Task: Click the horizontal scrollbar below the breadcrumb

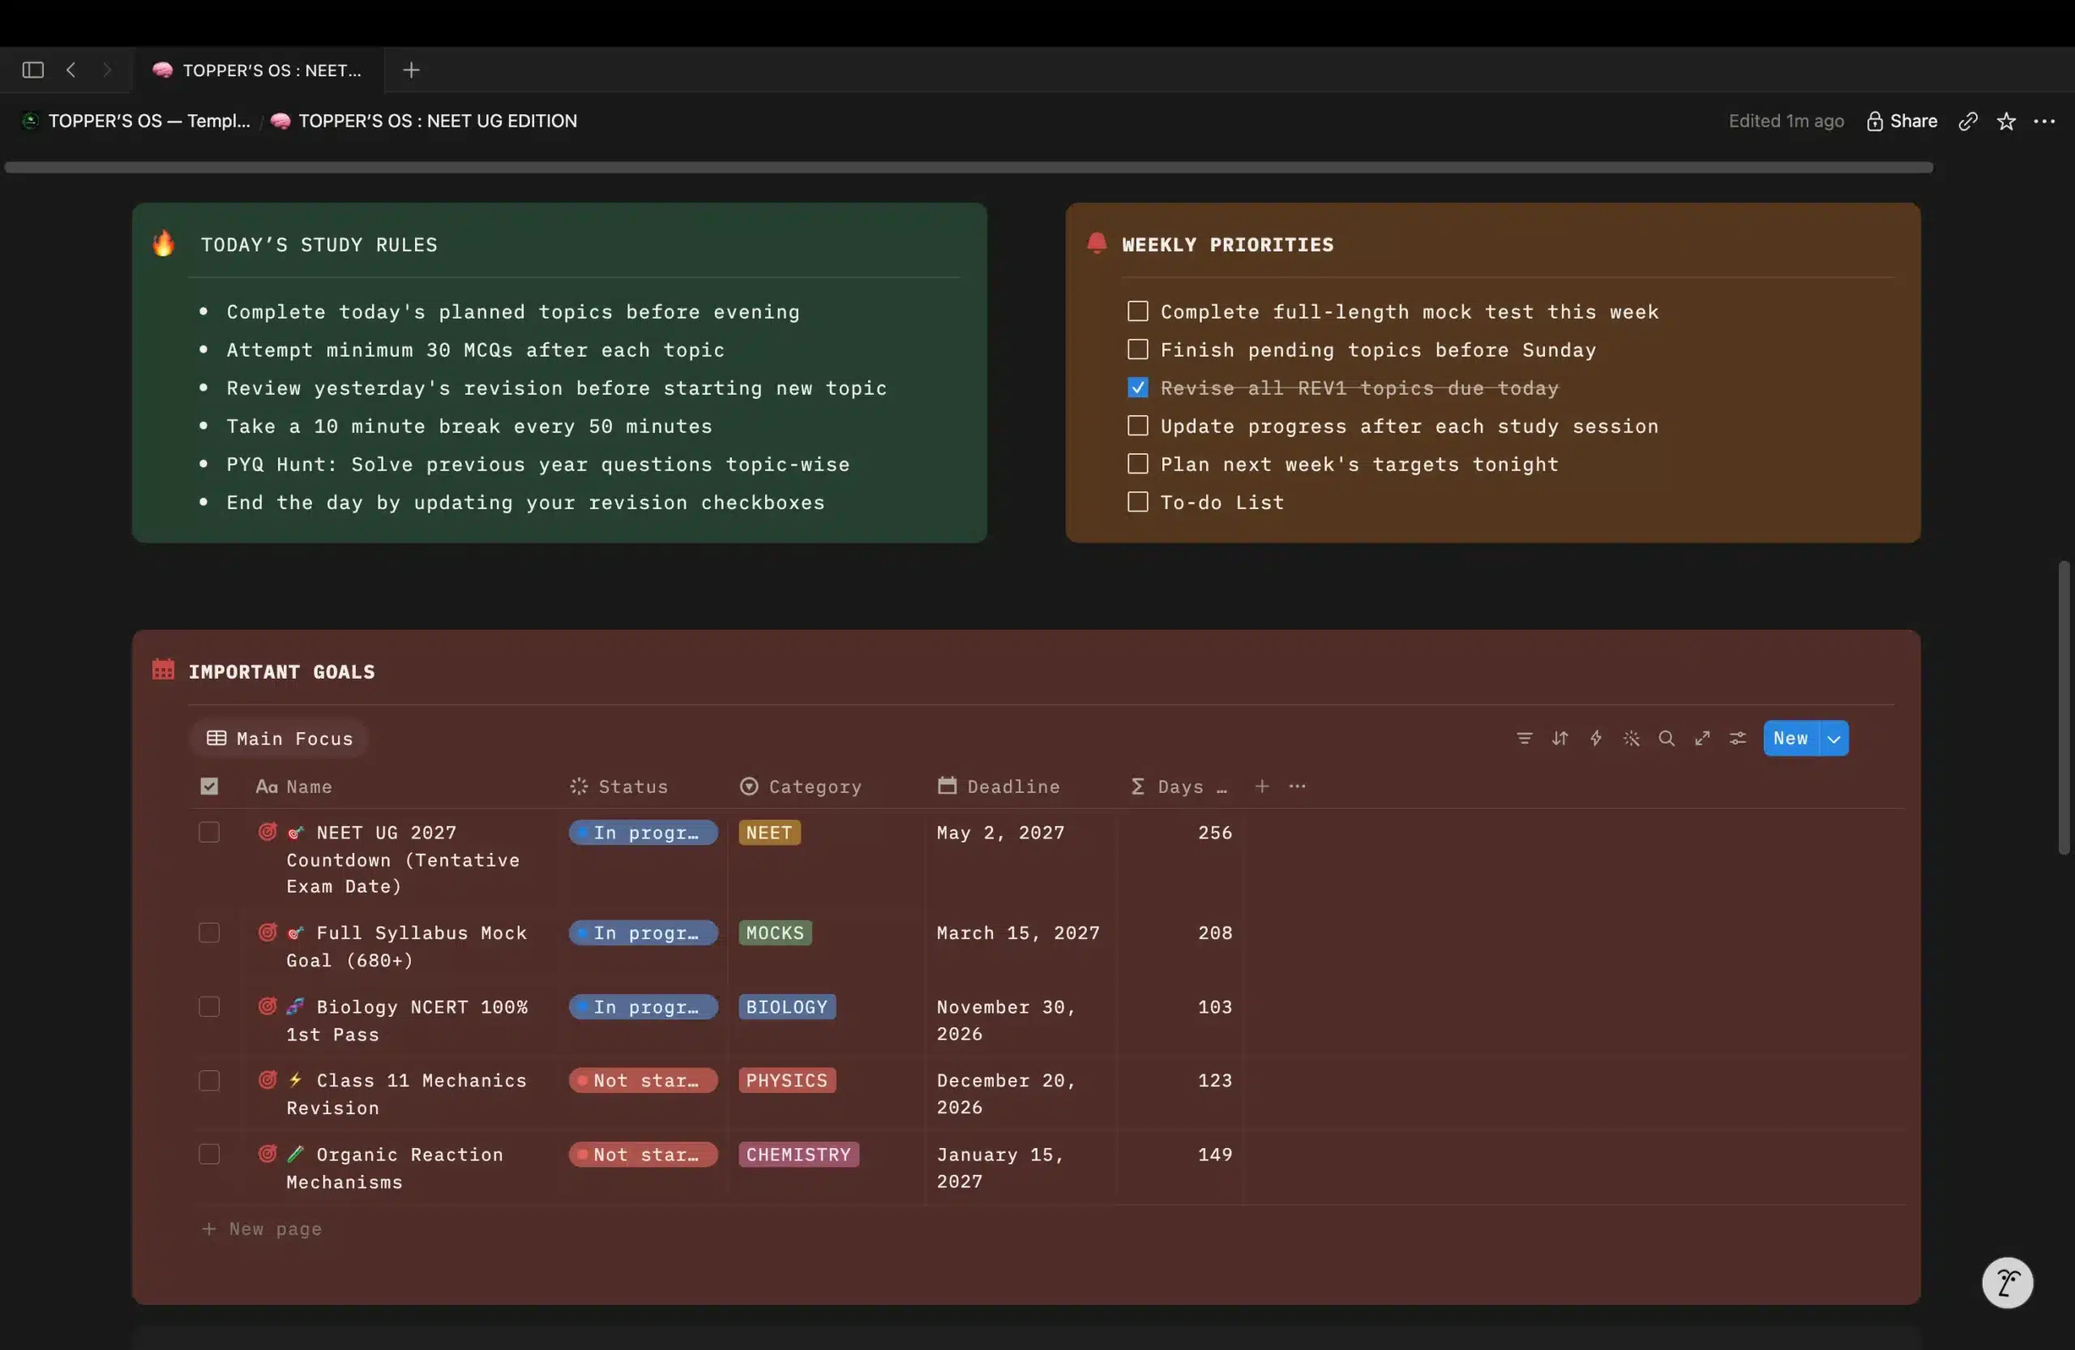Action: [x=969, y=168]
